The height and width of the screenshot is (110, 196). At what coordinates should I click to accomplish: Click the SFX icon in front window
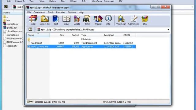tap(145, 20)
